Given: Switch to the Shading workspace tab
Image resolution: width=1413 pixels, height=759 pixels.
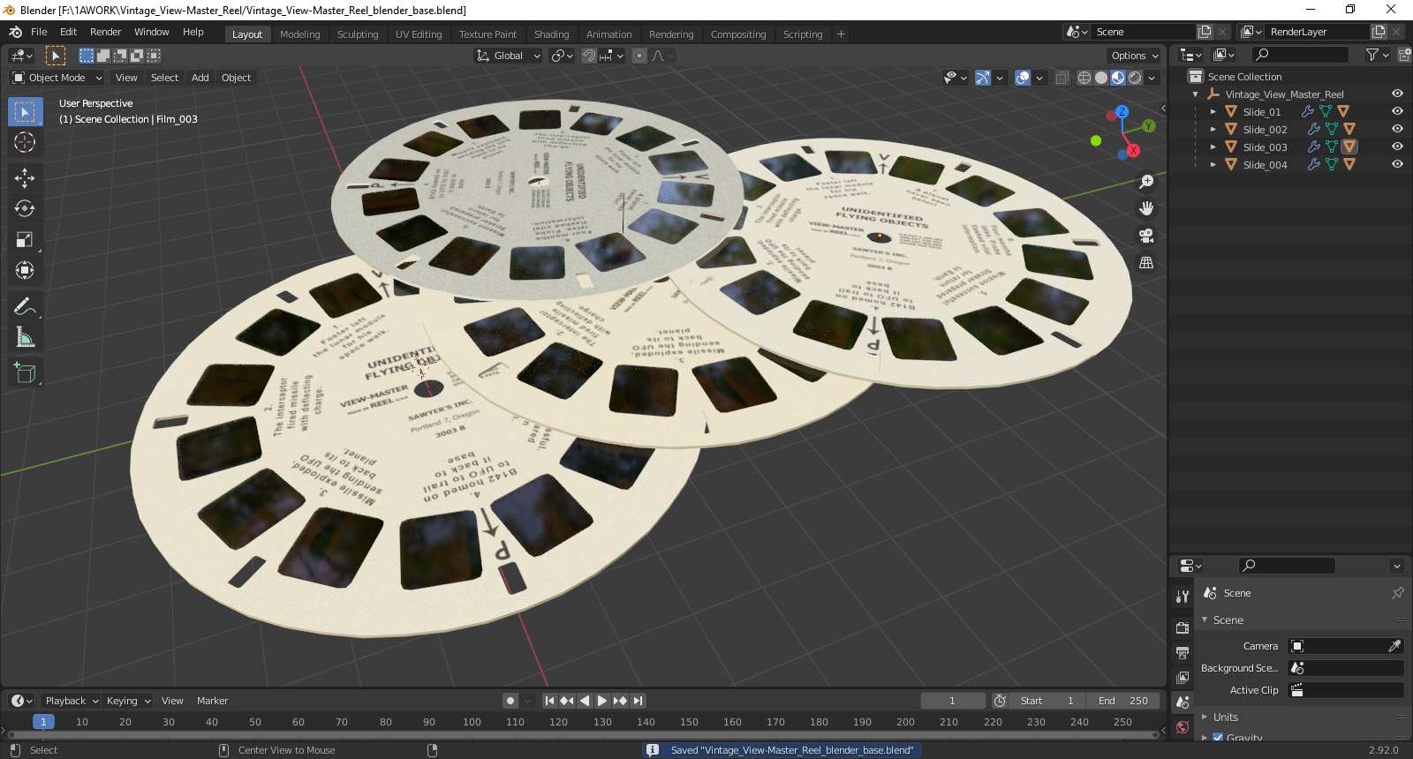Looking at the screenshot, I should 551,34.
